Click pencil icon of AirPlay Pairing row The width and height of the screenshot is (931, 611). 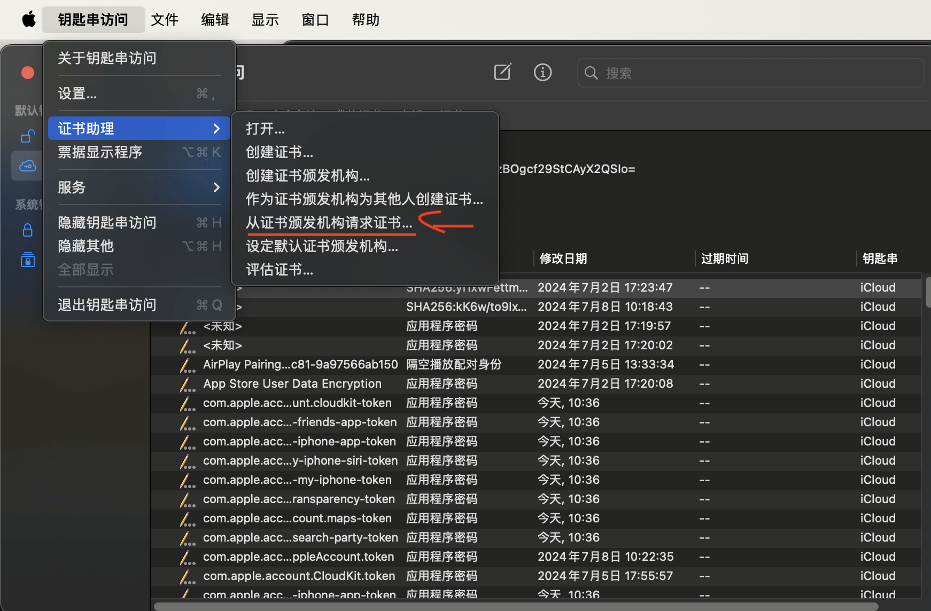click(187, 365)
